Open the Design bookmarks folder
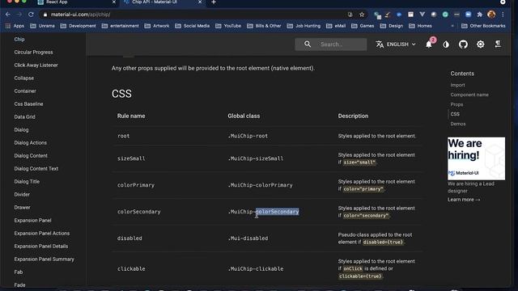Image resolution: width=518 pixels, height=291 pixels. tap(392, 26)
